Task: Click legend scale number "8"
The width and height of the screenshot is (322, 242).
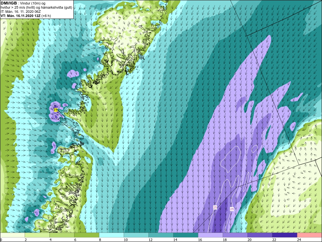Action: [100, 240]
